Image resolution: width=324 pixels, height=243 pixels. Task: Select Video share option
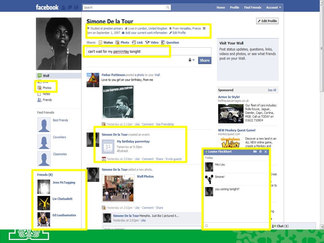click(152, 43)
